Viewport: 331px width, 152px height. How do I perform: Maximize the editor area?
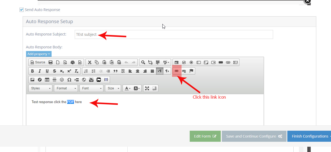point(147,88)
